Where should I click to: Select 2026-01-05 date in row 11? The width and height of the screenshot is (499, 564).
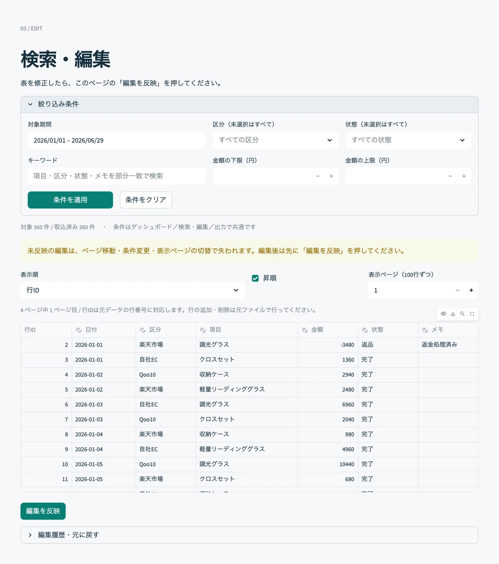(104, 479)
